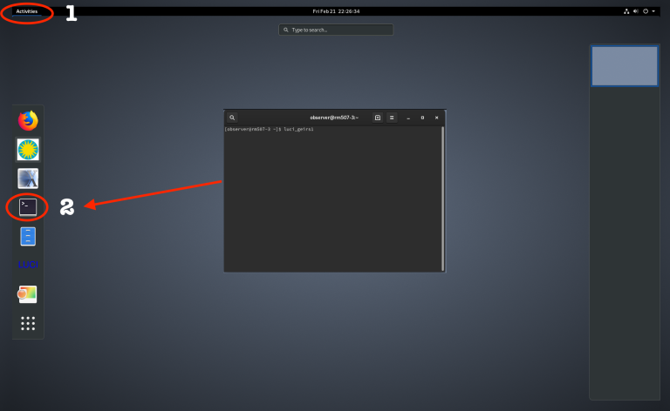The height and width of the screenshot is (411, 670).
Task: Click the volume icon in top bar
Action: 636,11
